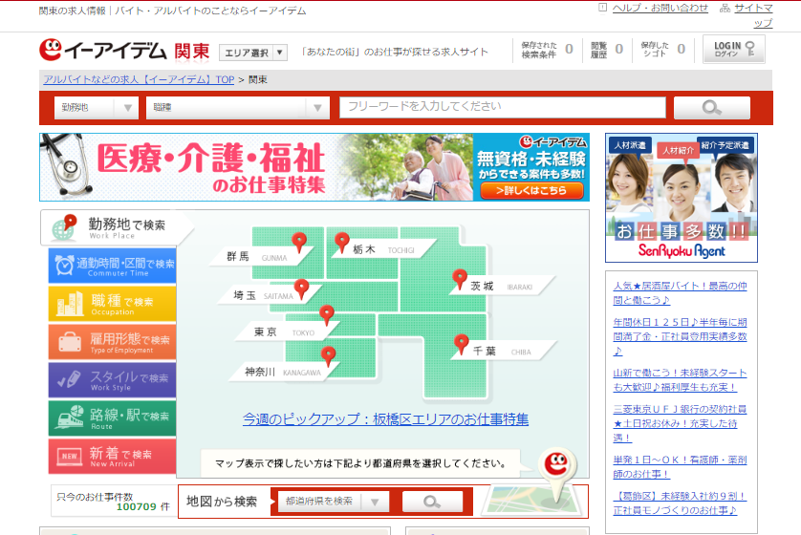
Task: Select the 新着で検索 tab
Action: click(113, 457)
